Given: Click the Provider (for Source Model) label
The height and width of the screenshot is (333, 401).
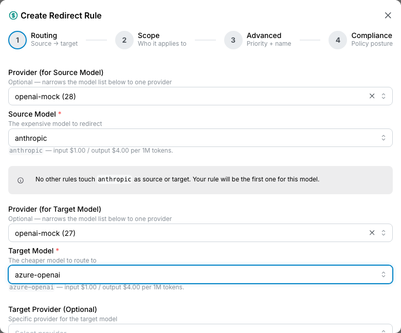Looking at the screenshot, I should pyautogui.click(x=56, y=72).
